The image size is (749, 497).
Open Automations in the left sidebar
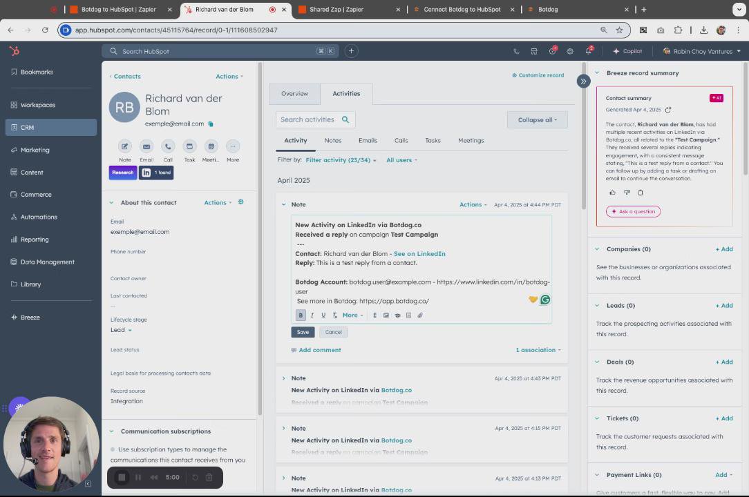pyautogui.click(x=50, y=217)
